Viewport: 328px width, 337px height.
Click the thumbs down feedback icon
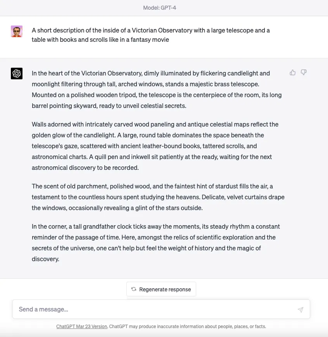(304, 72)
